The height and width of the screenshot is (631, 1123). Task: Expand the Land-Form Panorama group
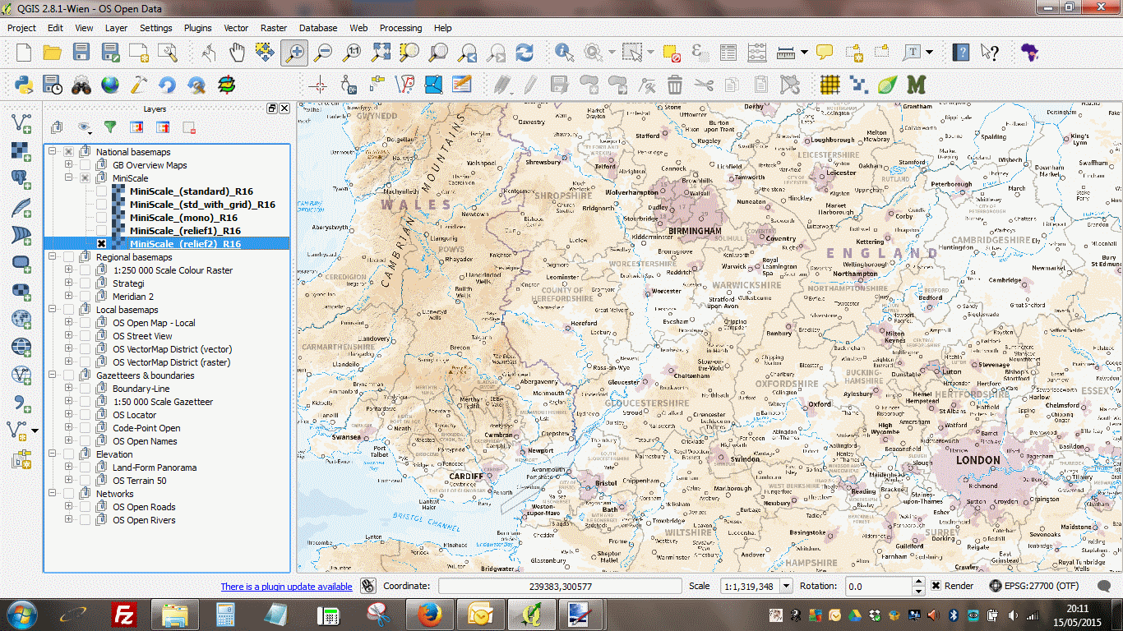pos(69,467)
